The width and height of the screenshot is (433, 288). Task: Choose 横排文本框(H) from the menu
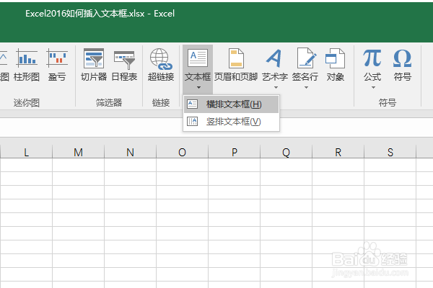[x=231, y=104]
